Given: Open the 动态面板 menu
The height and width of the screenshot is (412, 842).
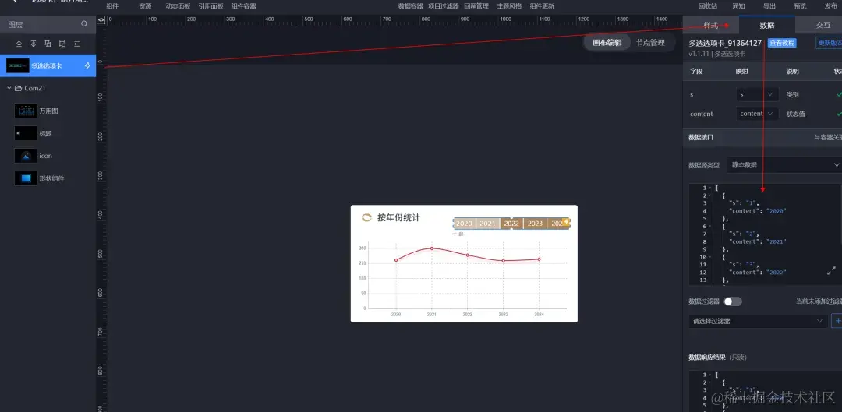Looking at the screenshot, I should pyautogui.click(x=178, y=6).
